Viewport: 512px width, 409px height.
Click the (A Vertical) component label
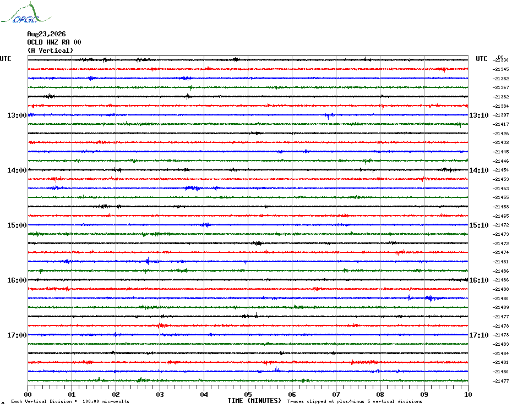click(50, 51)
